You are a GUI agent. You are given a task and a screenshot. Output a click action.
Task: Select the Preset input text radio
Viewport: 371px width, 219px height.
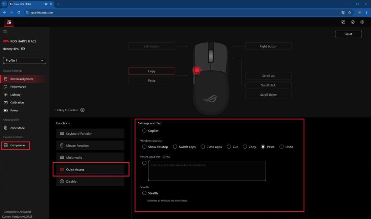click(144, 163)
